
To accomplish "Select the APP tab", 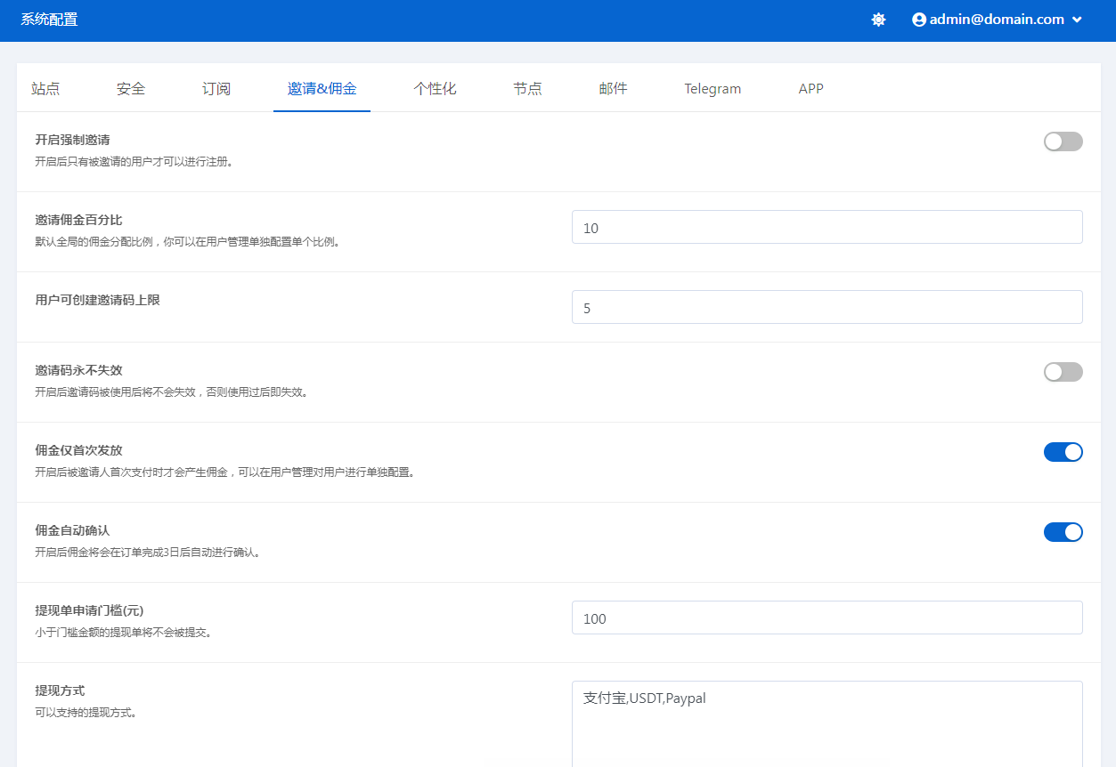I will point(811,88).
